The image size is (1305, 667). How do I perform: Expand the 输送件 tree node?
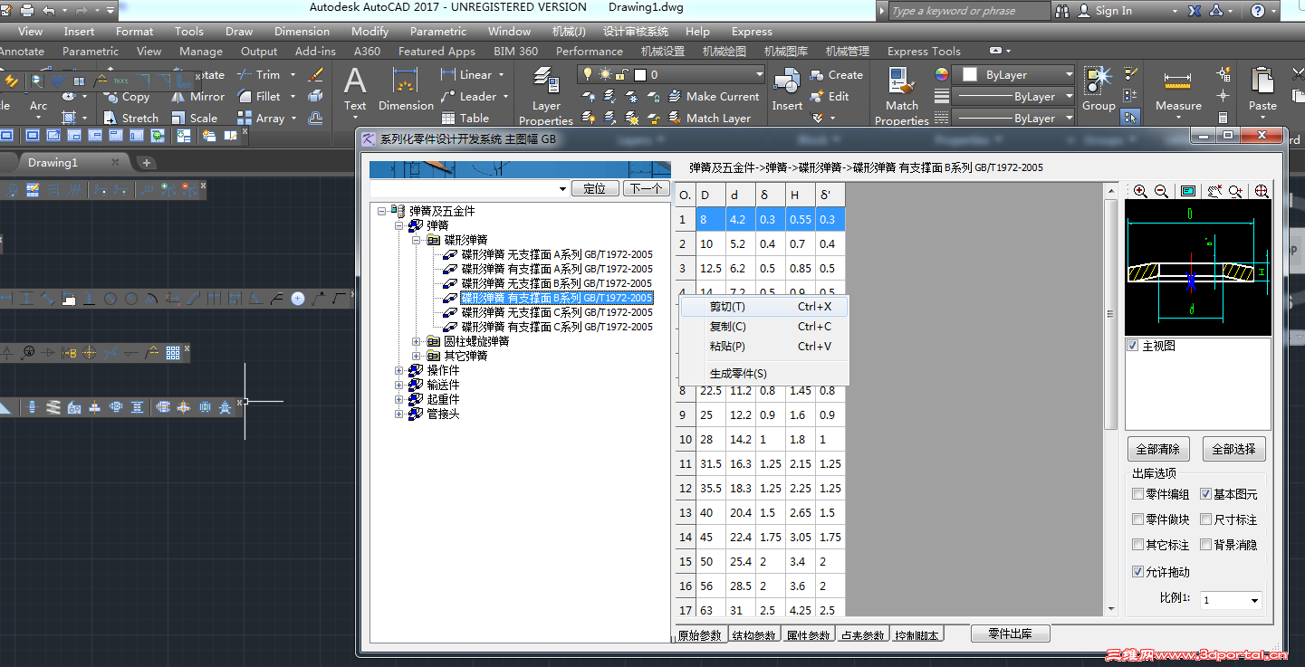pos(399,385)
